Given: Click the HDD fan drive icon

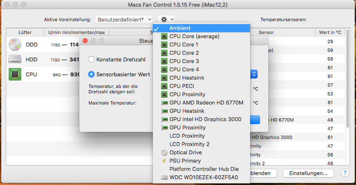Looking at the screenshot, I should (15, 59).
